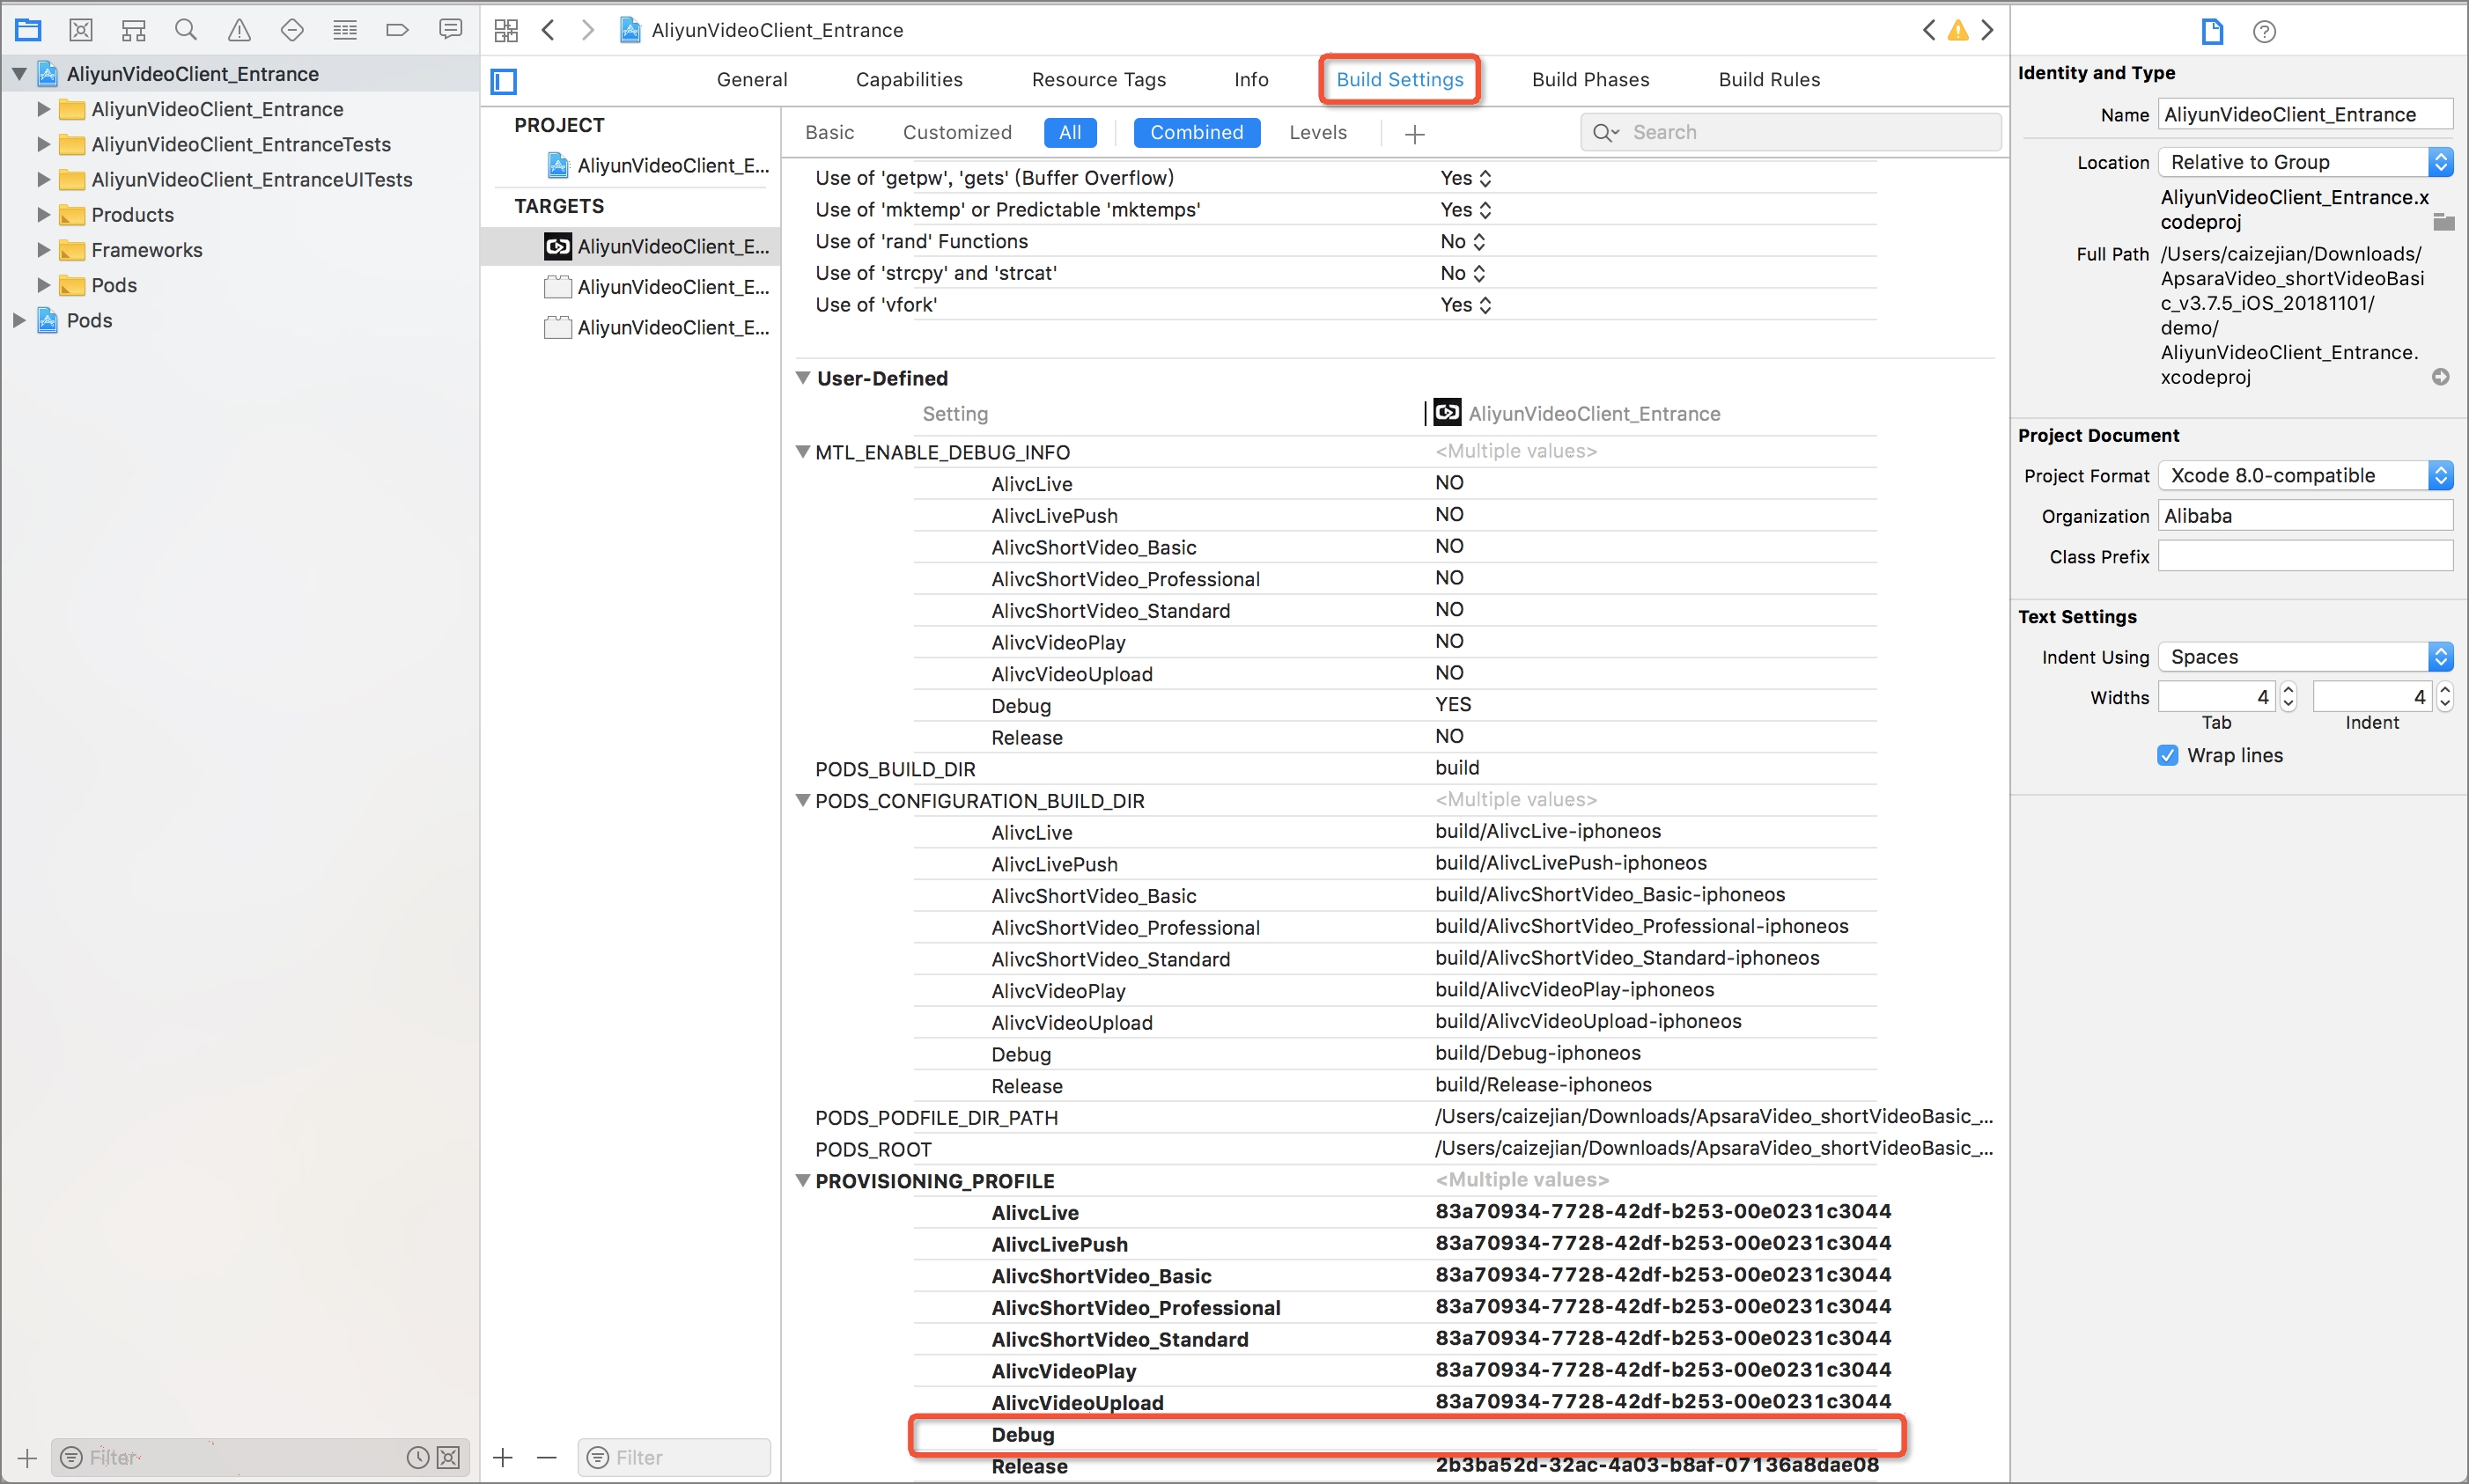2469x1484 pixels.
Task: Select the Debug row under PROVISIONING_PROFILE
Action: coord(1406,1434)
